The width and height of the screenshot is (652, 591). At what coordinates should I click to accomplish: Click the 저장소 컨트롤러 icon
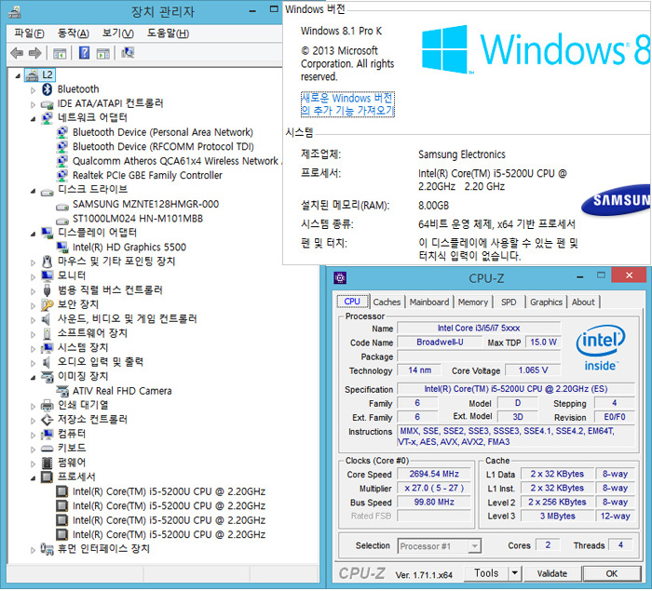coord(47,420)
